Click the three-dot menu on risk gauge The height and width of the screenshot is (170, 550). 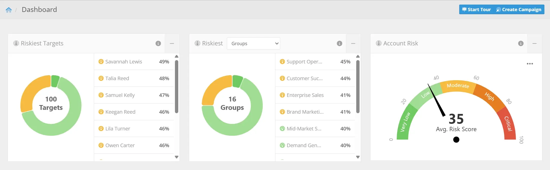tap(530, 64)
